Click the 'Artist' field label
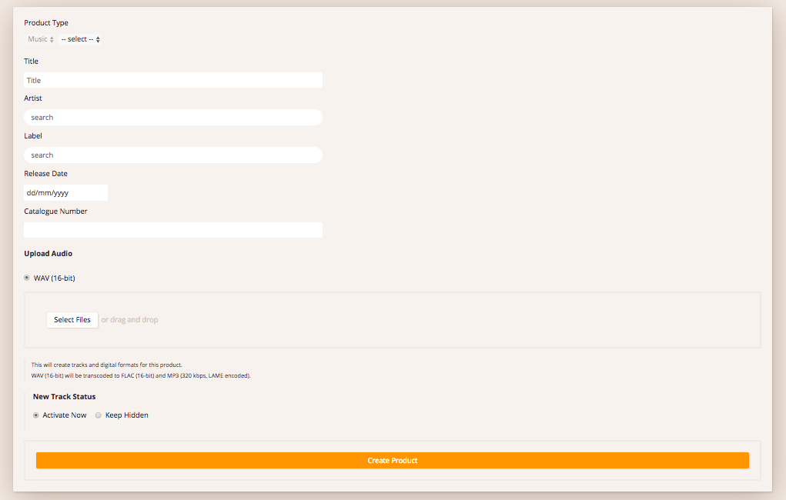Image resolution: width=786 pixels, height=500 pixels. click(33, 98)
